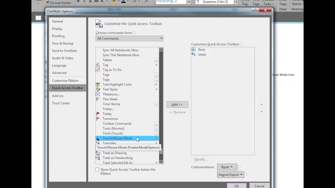Image resolution: width=335 pixels, height=188 pixels.
Task: Open the Proofing options category
Action: click(x=68, y=36)
